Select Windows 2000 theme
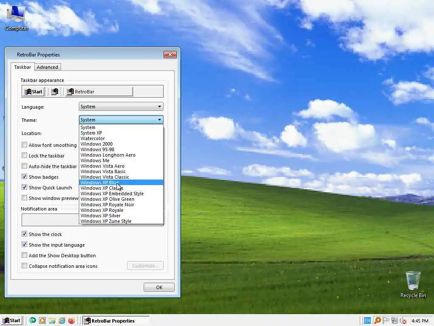This screenshot has height=326, width=434. [121, 144]
